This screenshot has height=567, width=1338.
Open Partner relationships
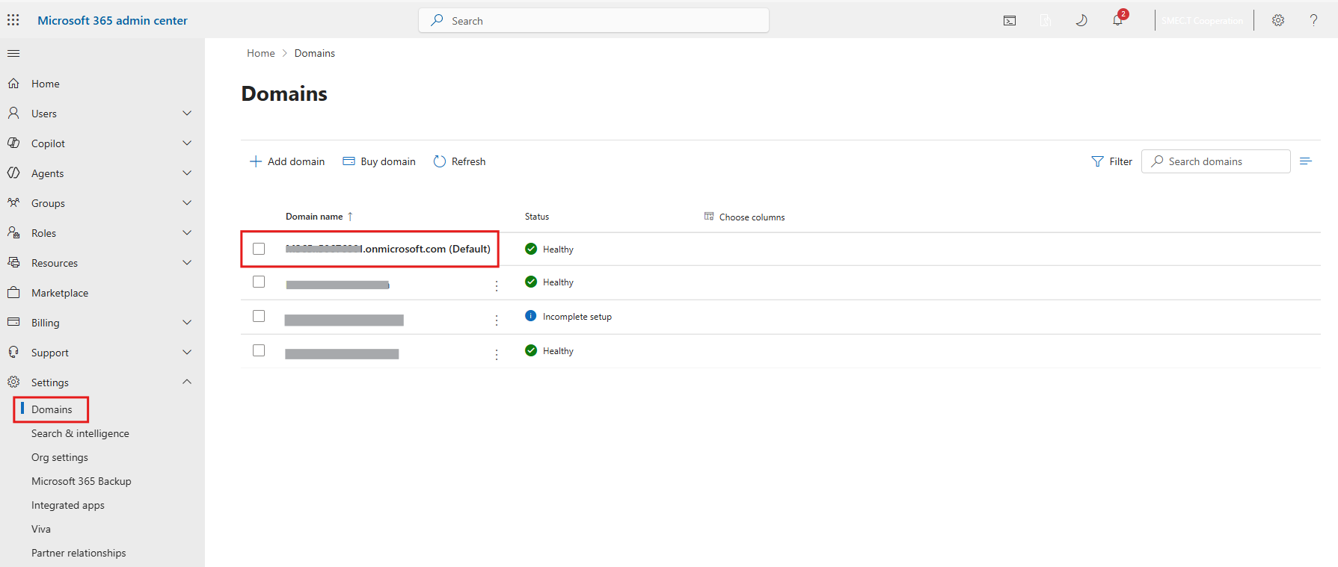click(79, 553)
